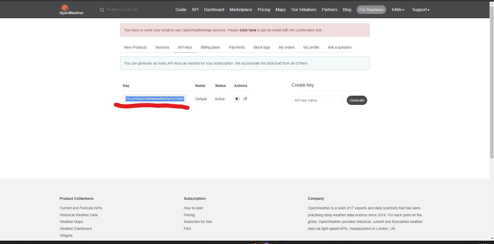
Task: Open Weather Maps footer link
Action: point(71,222)
